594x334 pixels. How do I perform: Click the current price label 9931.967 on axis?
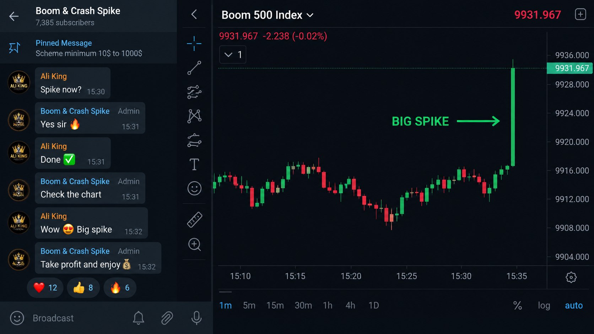[x=569, y=68]
